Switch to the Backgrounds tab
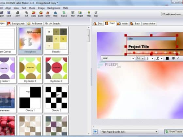Viewport: 183px width, 137px height. coord(16,23)
